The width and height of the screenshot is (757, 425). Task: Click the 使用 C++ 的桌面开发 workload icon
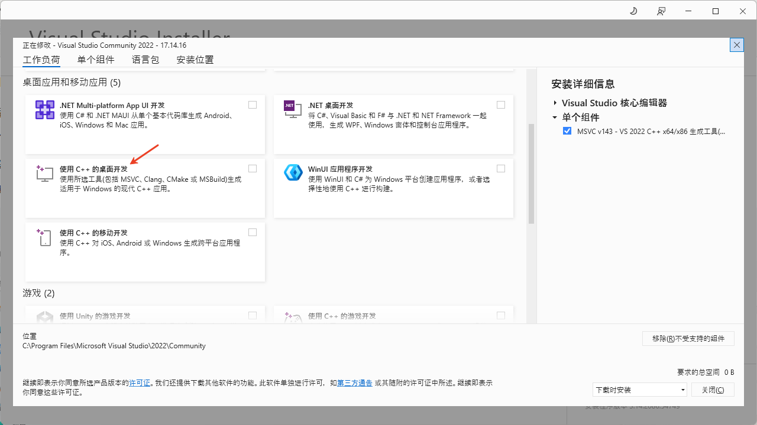(45, 173)
